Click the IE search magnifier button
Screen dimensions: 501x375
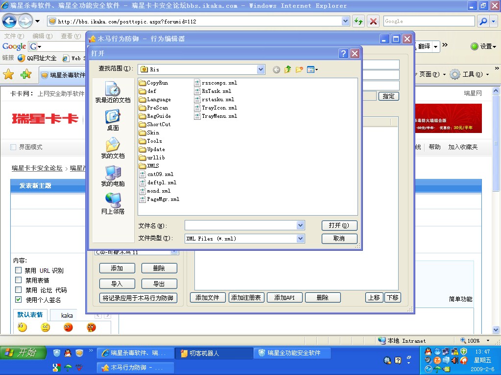(483, 22)
